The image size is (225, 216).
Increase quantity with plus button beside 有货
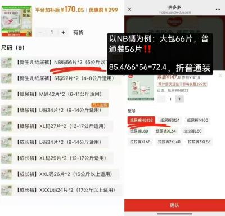[63, 33]
